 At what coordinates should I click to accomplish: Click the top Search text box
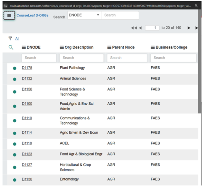pyautogui.click(x=120, y=15)
